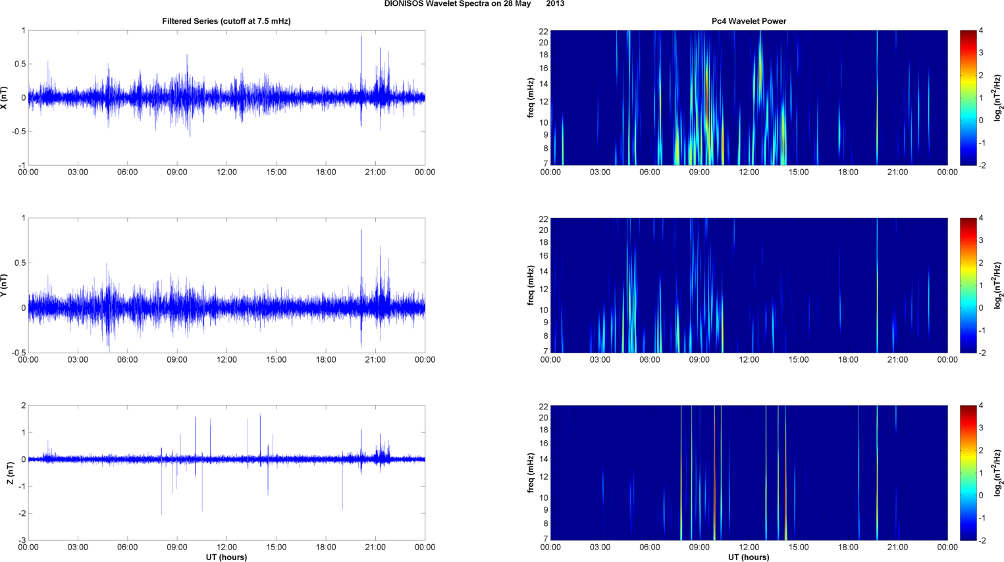Click the log2(nT²/Hz) label of the bottom colorbar

tap(998, 473)
